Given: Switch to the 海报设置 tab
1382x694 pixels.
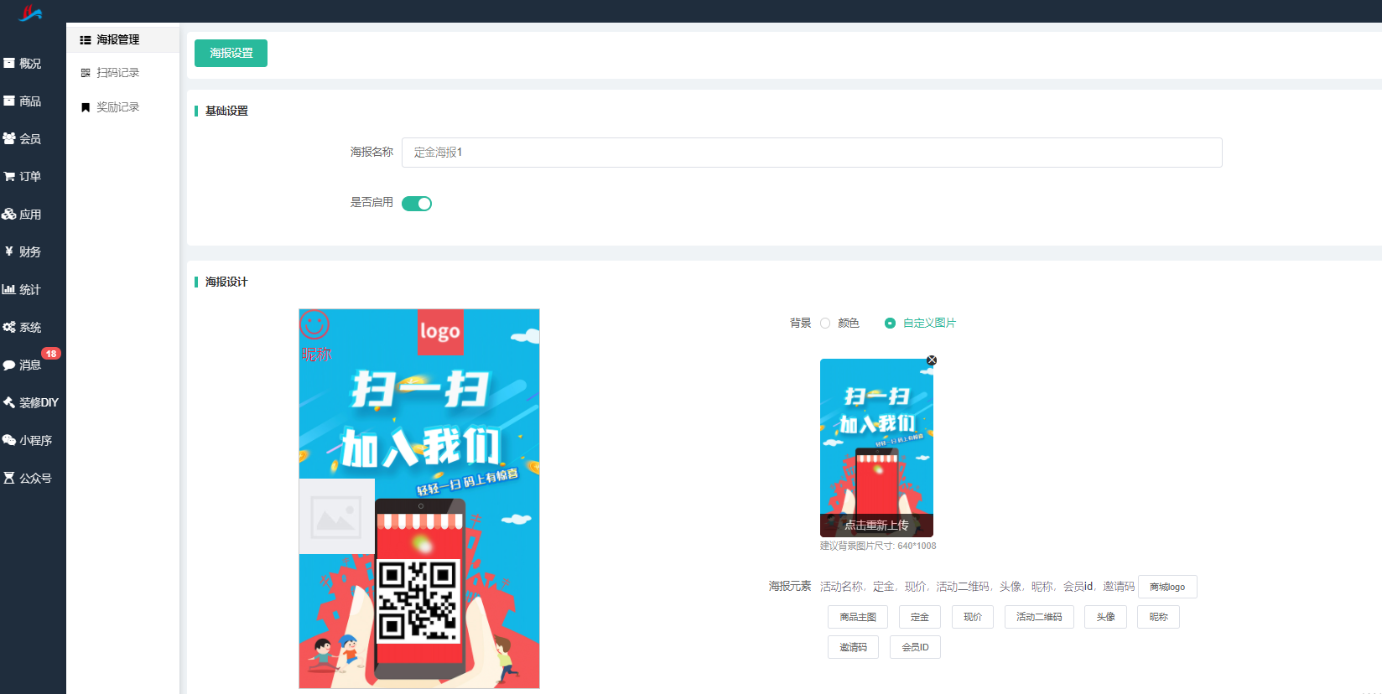Looking at the screenshot, I should coord(231,53).
